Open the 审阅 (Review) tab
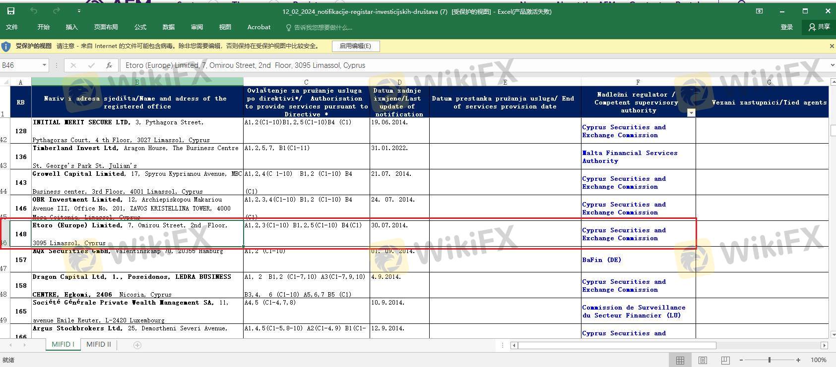Image resolution: width=836 pixels, height=367 pixels. [x=197, y=27]
